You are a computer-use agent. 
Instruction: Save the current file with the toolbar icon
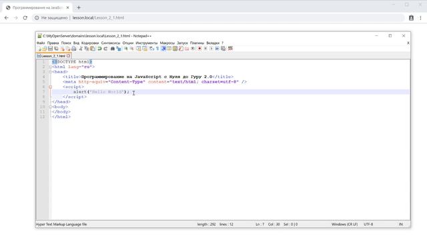(x=50, y=49)
